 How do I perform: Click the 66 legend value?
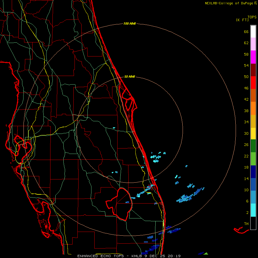tap(246, 32)
